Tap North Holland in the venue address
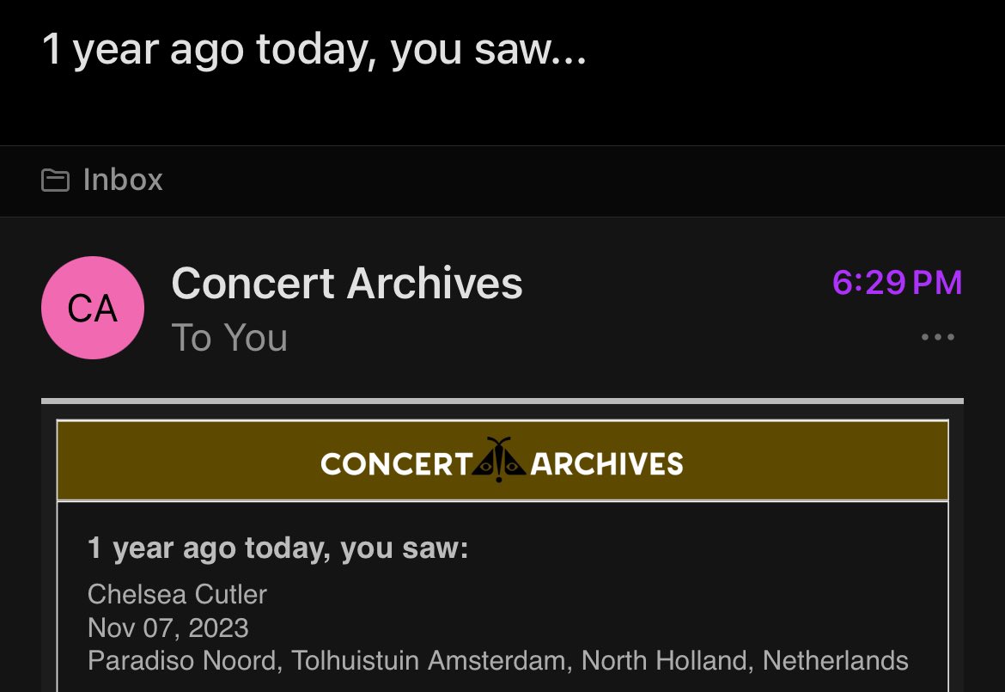Screen dimensions: 1005x692 [x=667, y=660]
